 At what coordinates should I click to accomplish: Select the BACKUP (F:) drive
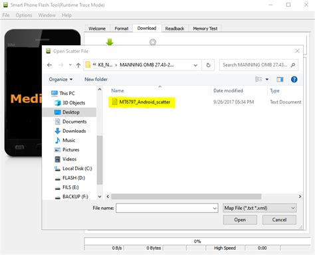[71, 197]
